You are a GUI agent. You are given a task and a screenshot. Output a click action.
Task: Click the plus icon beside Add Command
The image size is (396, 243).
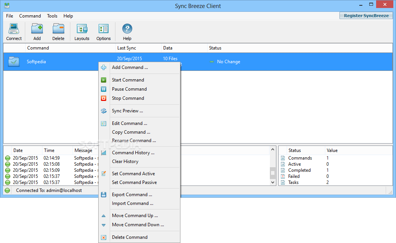104,67
